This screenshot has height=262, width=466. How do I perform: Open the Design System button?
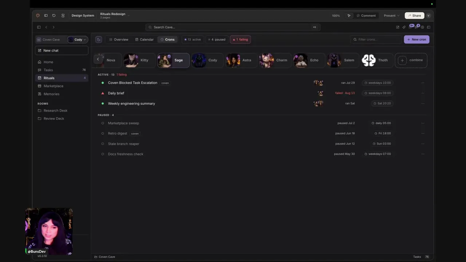click(83, 16)
